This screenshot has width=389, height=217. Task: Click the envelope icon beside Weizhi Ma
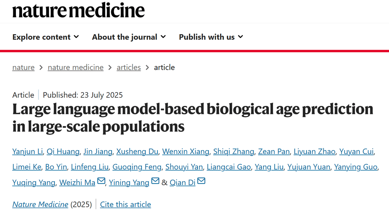[x=101, y=181]
